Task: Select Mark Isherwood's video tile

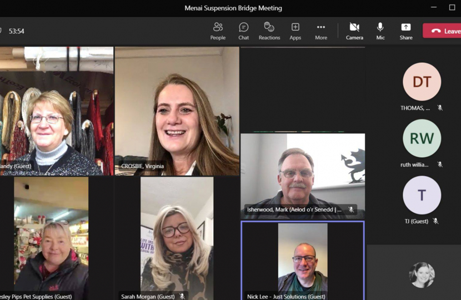Action: point(303,175)
